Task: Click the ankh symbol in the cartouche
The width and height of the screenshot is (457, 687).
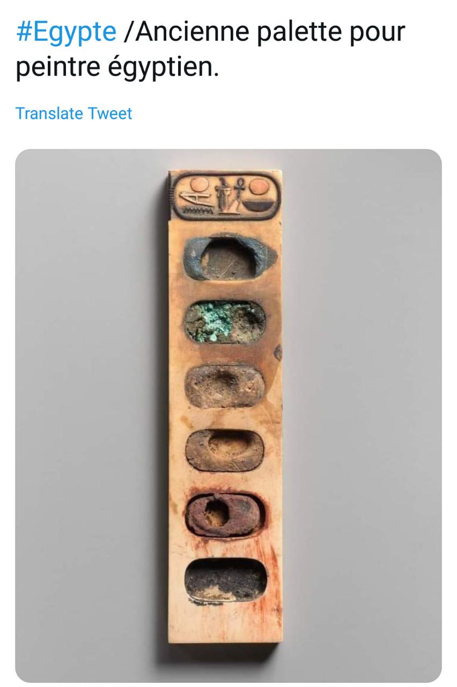Action: [239, 194]
